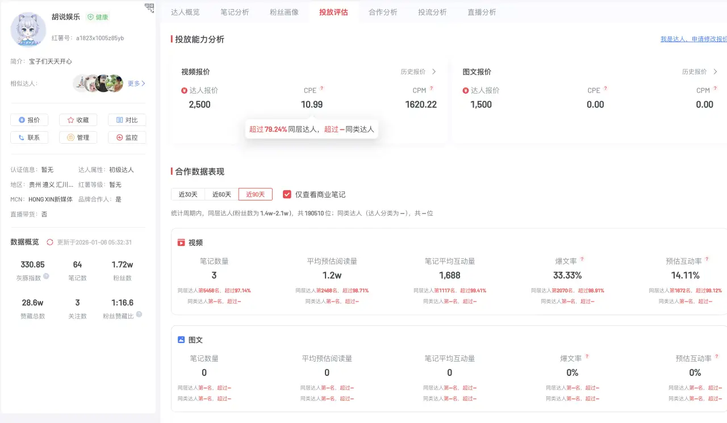Click the 健康 status badge
This screenshot has height=423, width=727.
(x=98, y=17)
